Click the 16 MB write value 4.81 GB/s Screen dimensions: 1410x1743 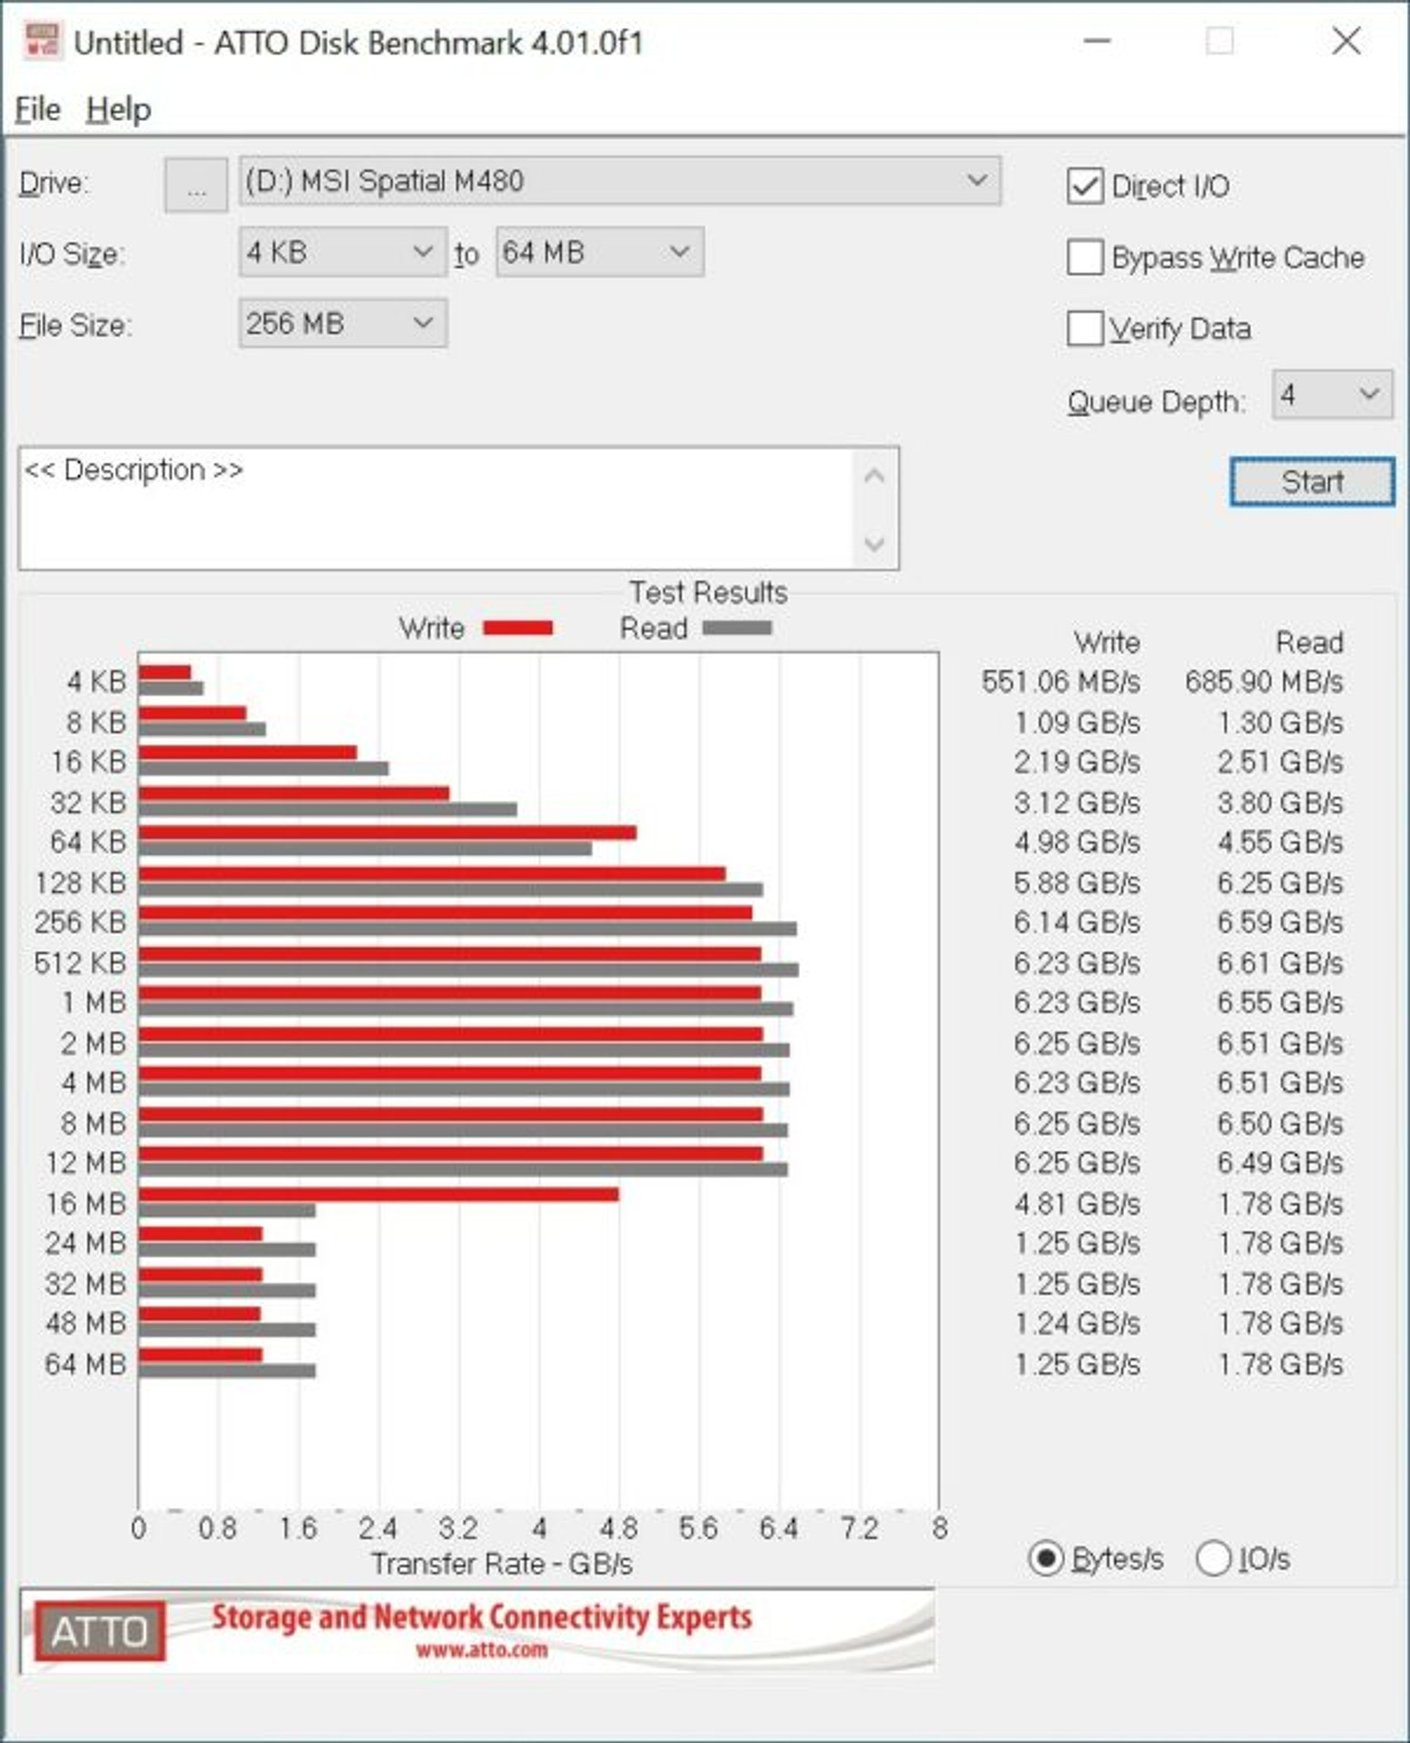[x=1077, y=1204]
